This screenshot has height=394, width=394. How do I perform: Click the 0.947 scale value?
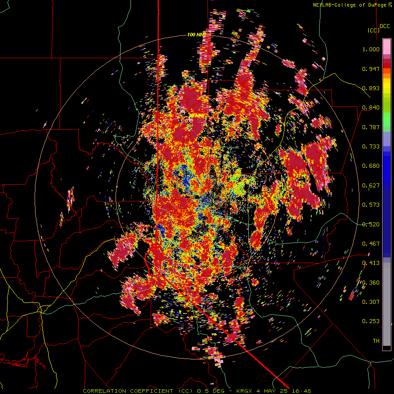371,69
